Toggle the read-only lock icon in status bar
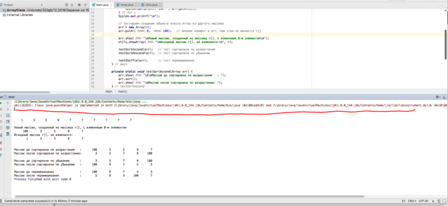The width and height of the screenshot is (448, 206). click(432, 201)
